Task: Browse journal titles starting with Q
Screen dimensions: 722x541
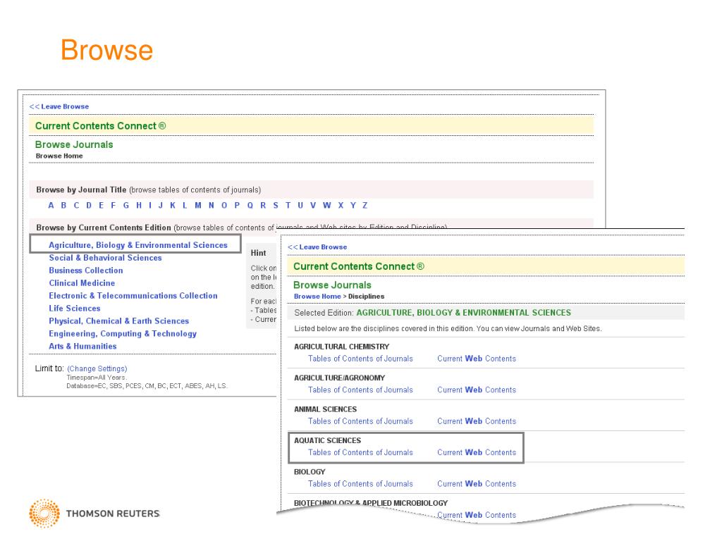Action: [250, 205]
